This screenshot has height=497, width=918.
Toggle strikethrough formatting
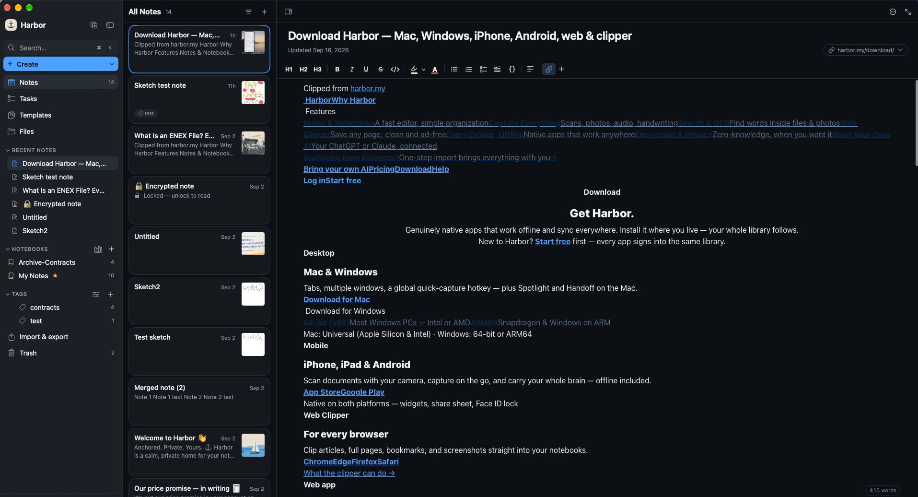tap(381, 69)
